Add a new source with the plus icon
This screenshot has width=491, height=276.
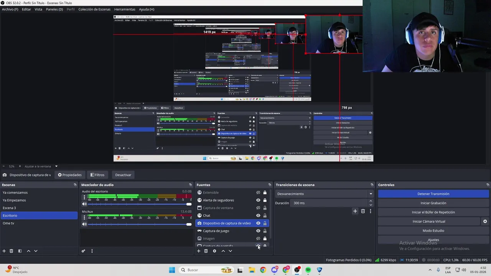point(199,251)
